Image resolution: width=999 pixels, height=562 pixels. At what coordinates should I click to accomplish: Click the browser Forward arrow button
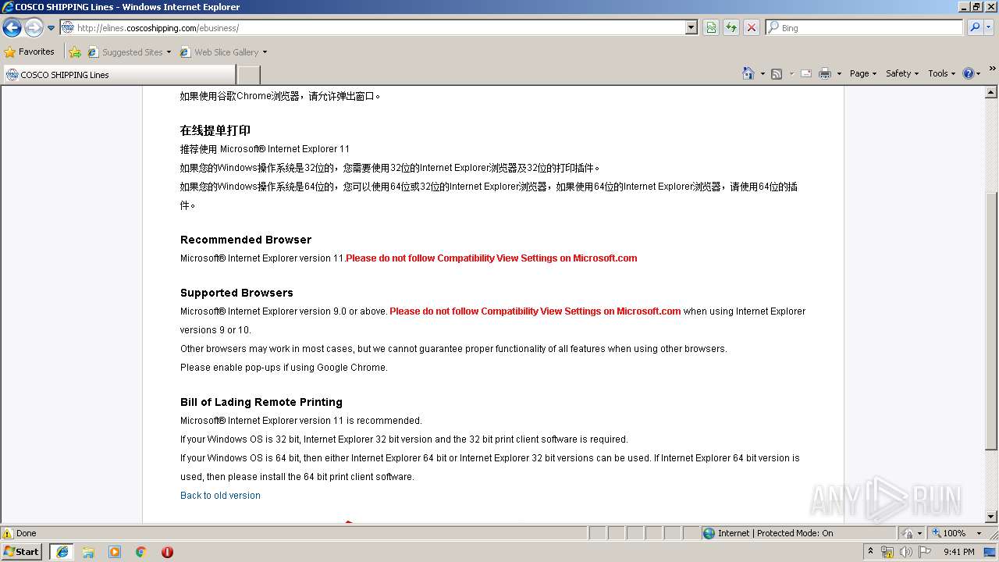[x=34, y=28]
